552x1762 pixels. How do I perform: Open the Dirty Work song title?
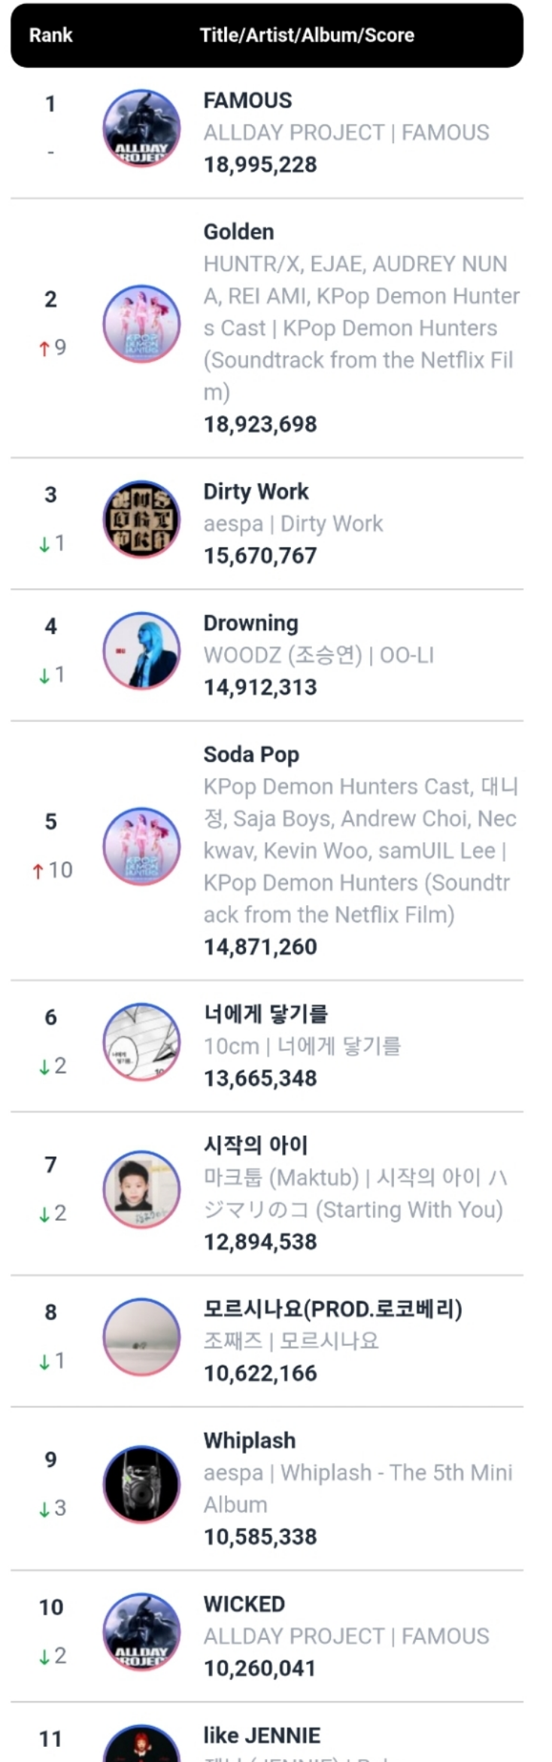256,492
